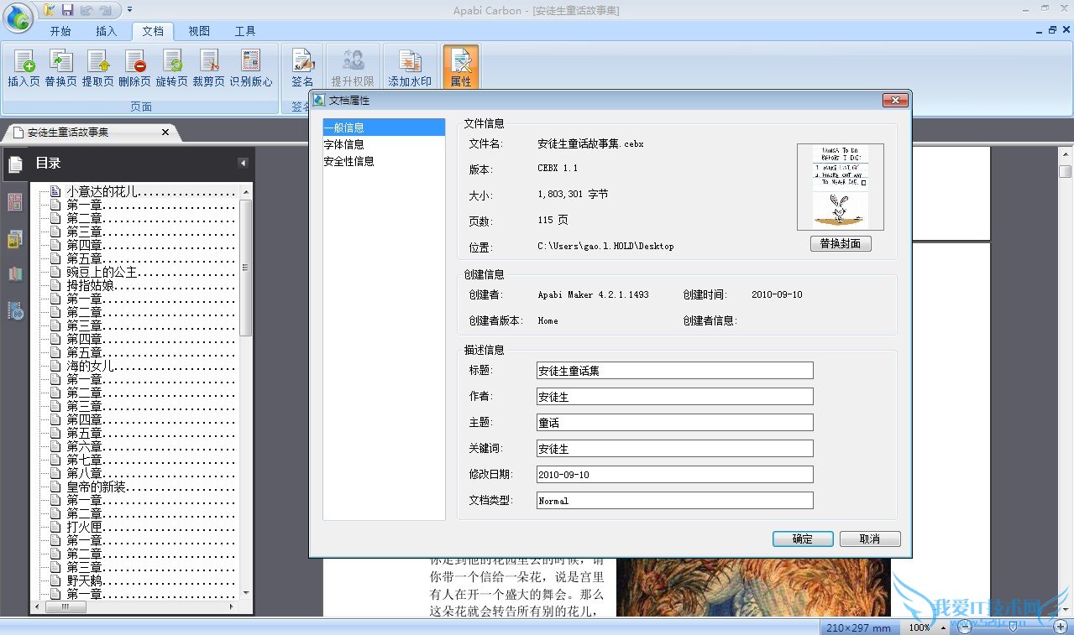Click the Crop Page (裁剪页) icon

(208, 62)
